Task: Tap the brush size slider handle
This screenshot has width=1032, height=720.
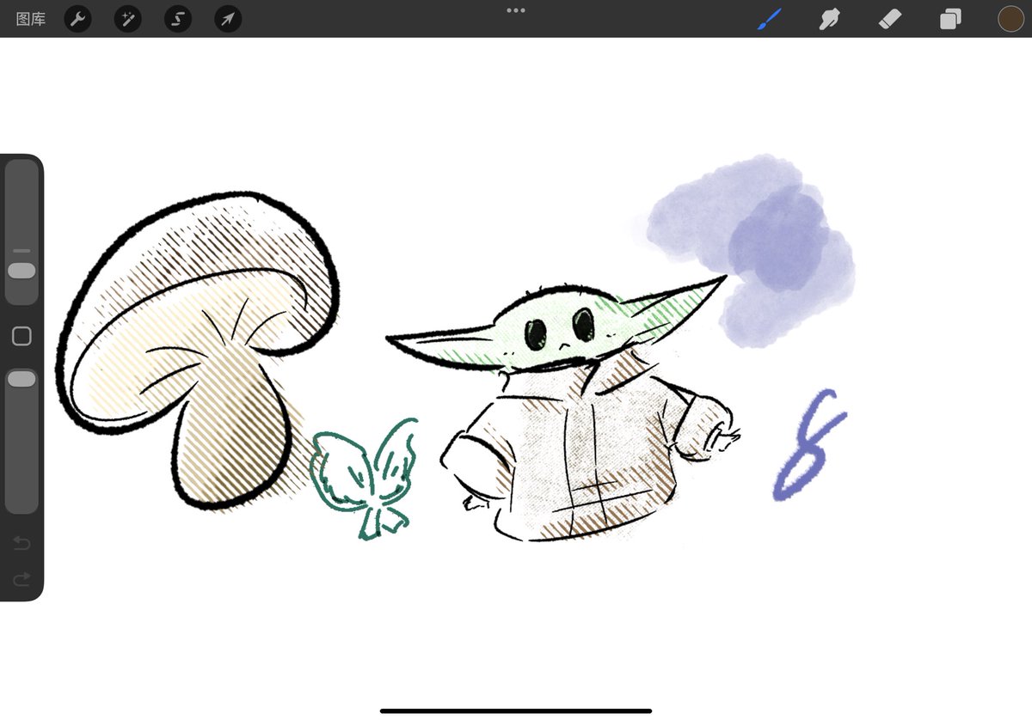Action: pos(21,270)
